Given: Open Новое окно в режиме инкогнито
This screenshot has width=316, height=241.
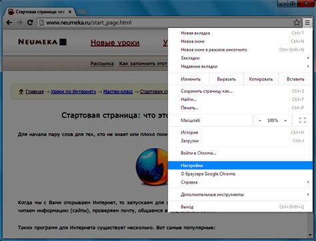Looking at the screenshot, I should coord(240,49).
